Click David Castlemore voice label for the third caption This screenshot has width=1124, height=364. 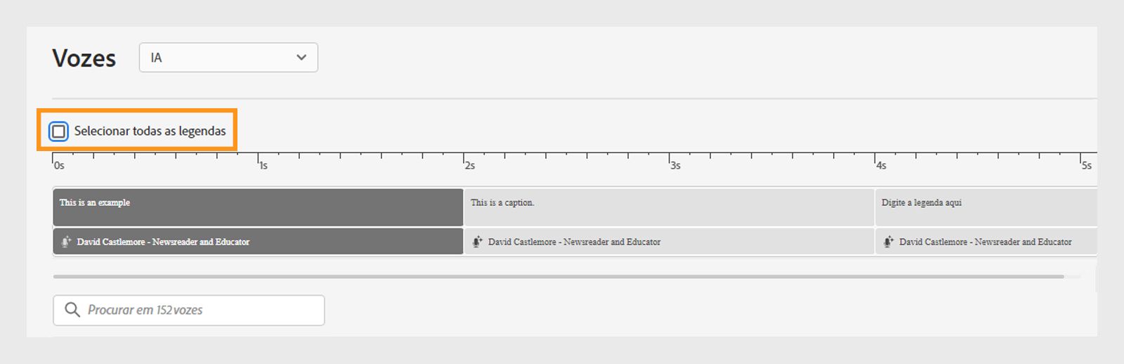coord(985,242)
